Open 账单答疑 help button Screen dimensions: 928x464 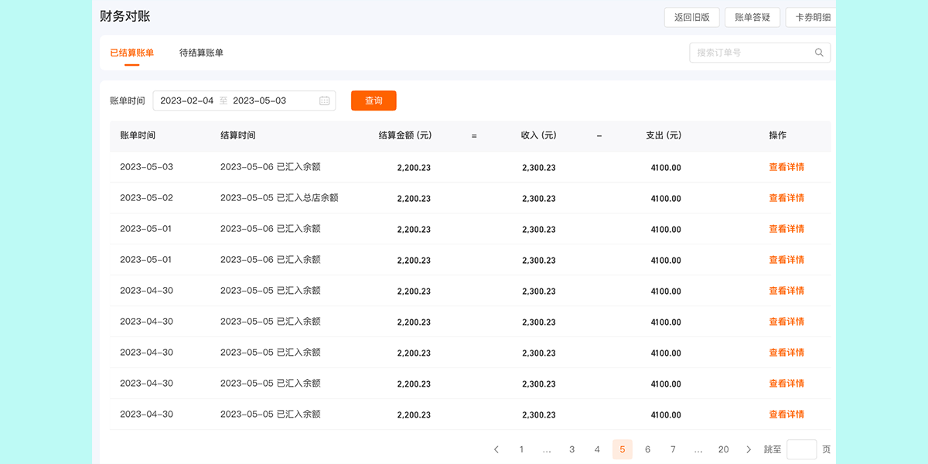(x=752, y=17)
